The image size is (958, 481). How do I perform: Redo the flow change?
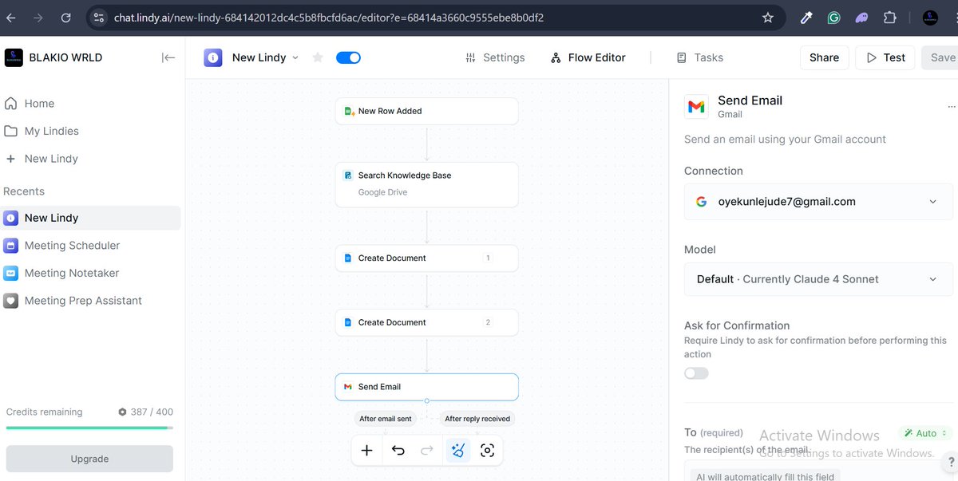click(x=427, y=451)
